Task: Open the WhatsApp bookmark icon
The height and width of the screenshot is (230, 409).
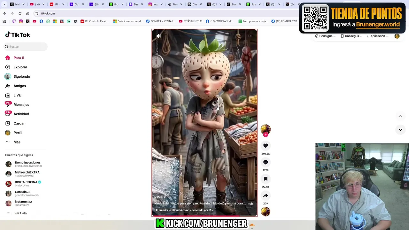Action: [x=48, y=21]
